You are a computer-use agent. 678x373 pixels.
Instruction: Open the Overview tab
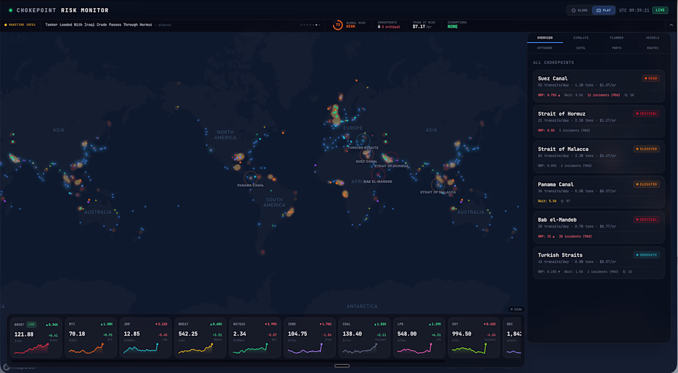[545, 38]
